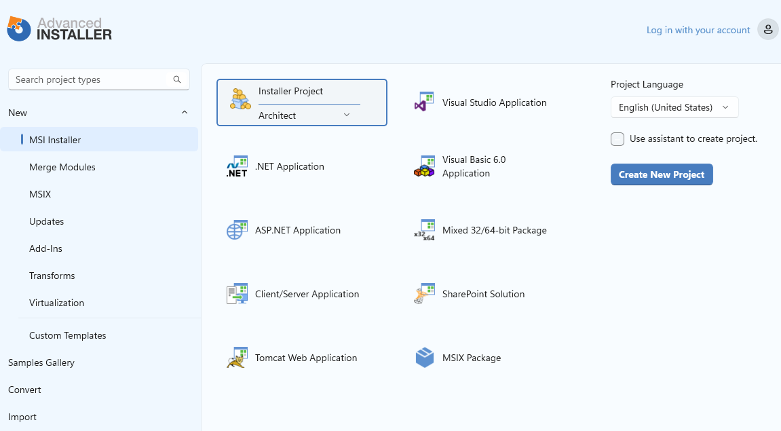The height and width of the screenshot is (431, 781).
Task: Go to Updates category
Action: point(46,222)
